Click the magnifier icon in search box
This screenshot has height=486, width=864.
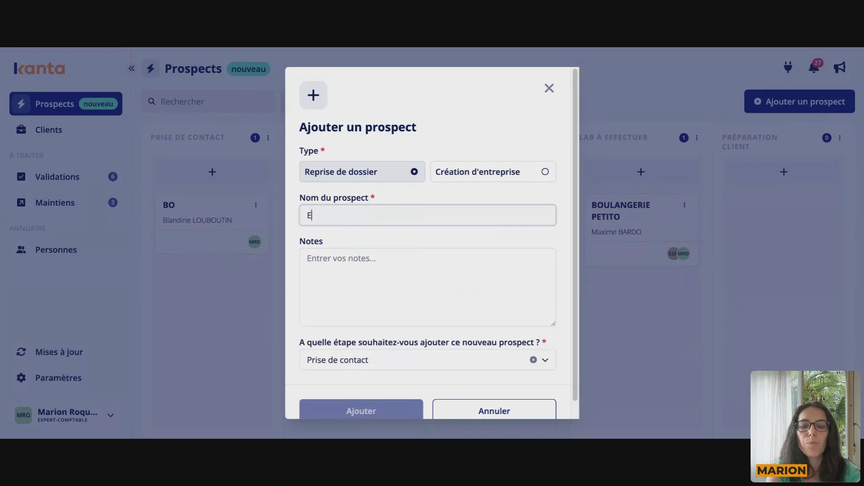point(152,102)
